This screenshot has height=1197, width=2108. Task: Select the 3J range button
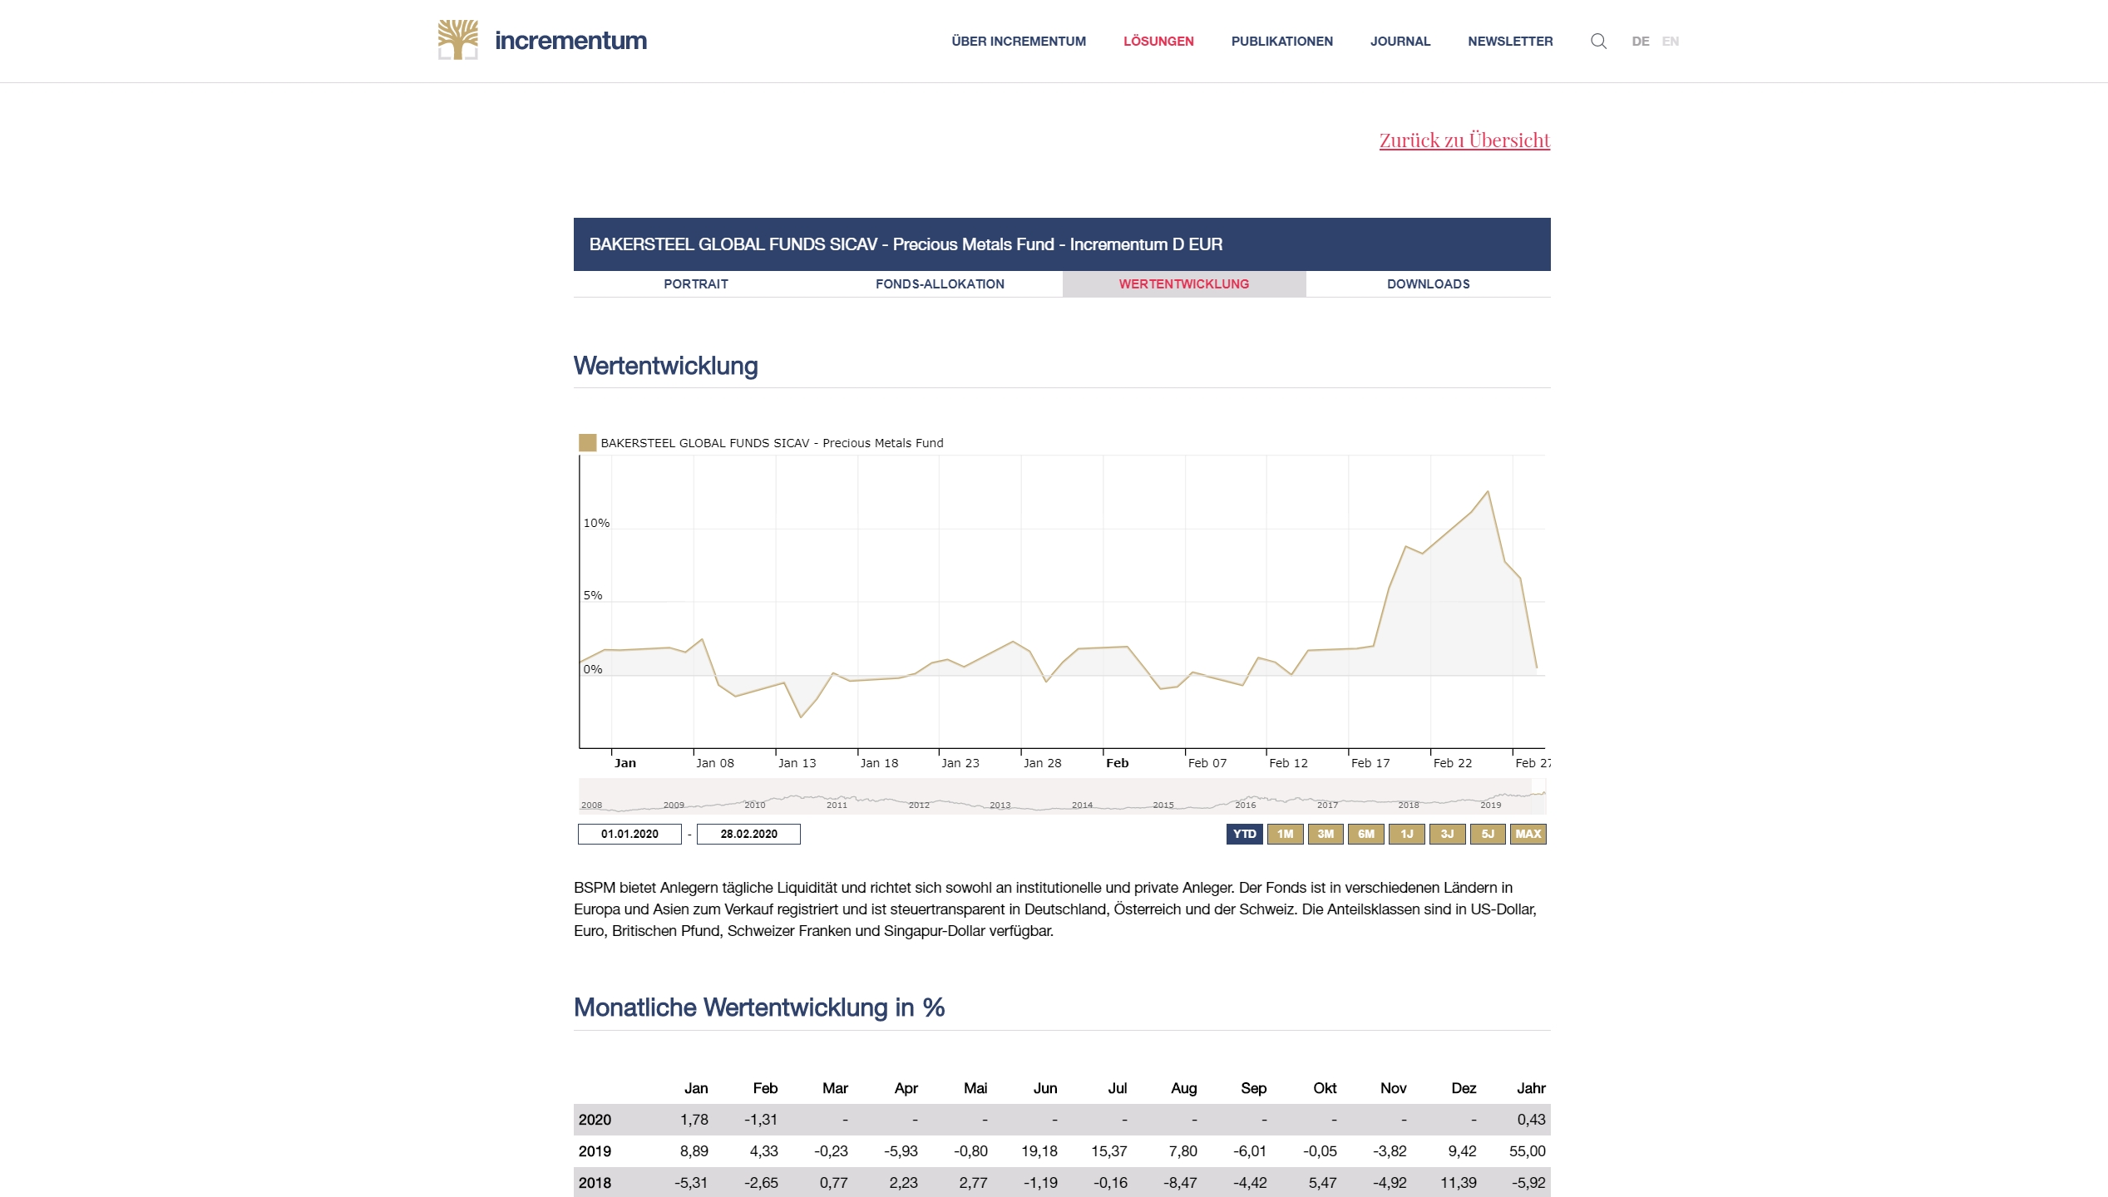point(1447,834)
